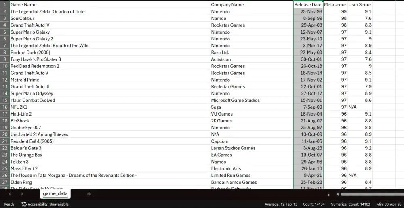
Task: Click the Average: 19-Feb-13 status entry
Action: click(x=281, y=204)
